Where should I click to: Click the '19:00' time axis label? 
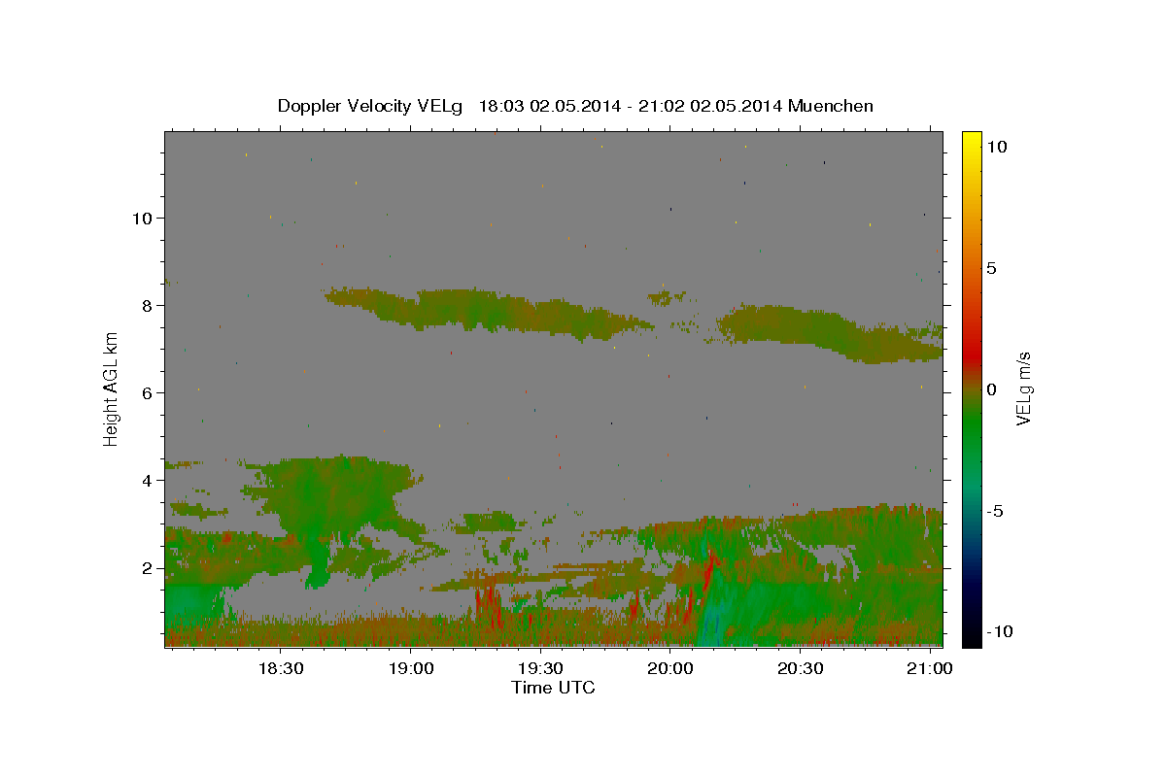(410, 669)
